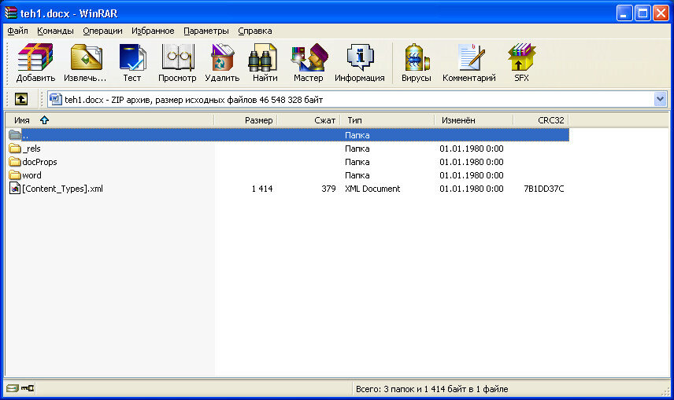Click the [Content_Types].xml file icon
Screen dimensions: 674x400
click(x=15, y=189)
